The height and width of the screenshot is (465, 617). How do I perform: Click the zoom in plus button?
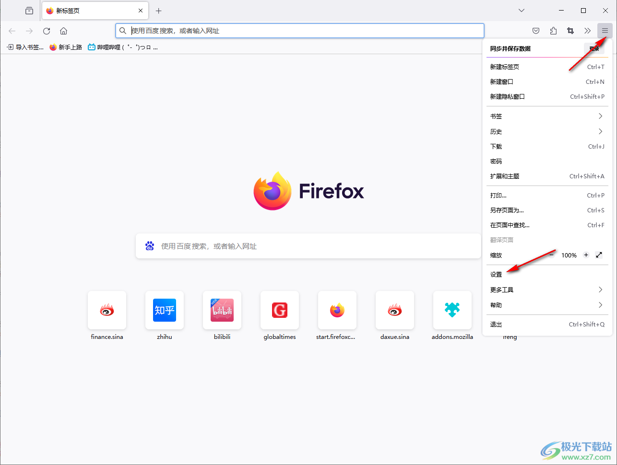tap(586, 255)
